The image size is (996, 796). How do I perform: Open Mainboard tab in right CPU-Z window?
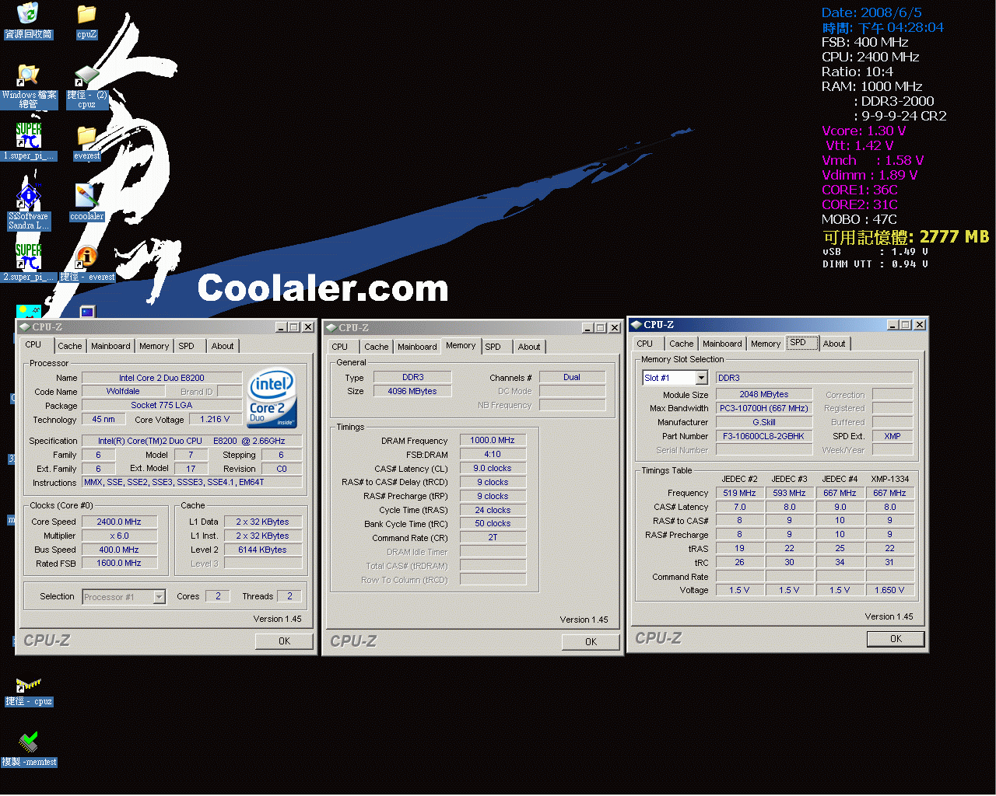pos(722,344)
